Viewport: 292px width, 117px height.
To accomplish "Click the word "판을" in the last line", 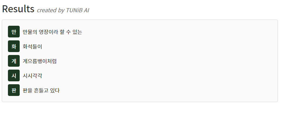I will tap(28, 90).
